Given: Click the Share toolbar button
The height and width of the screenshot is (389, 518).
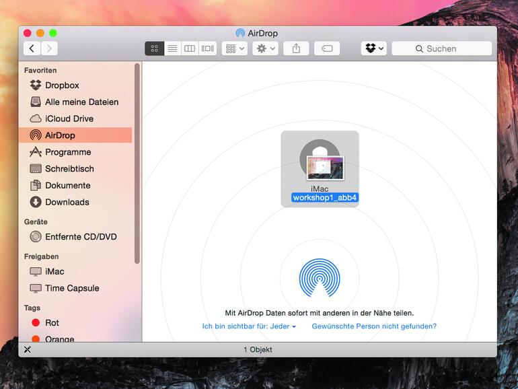Looking at the screenshot, I should (x=296, y=48).
